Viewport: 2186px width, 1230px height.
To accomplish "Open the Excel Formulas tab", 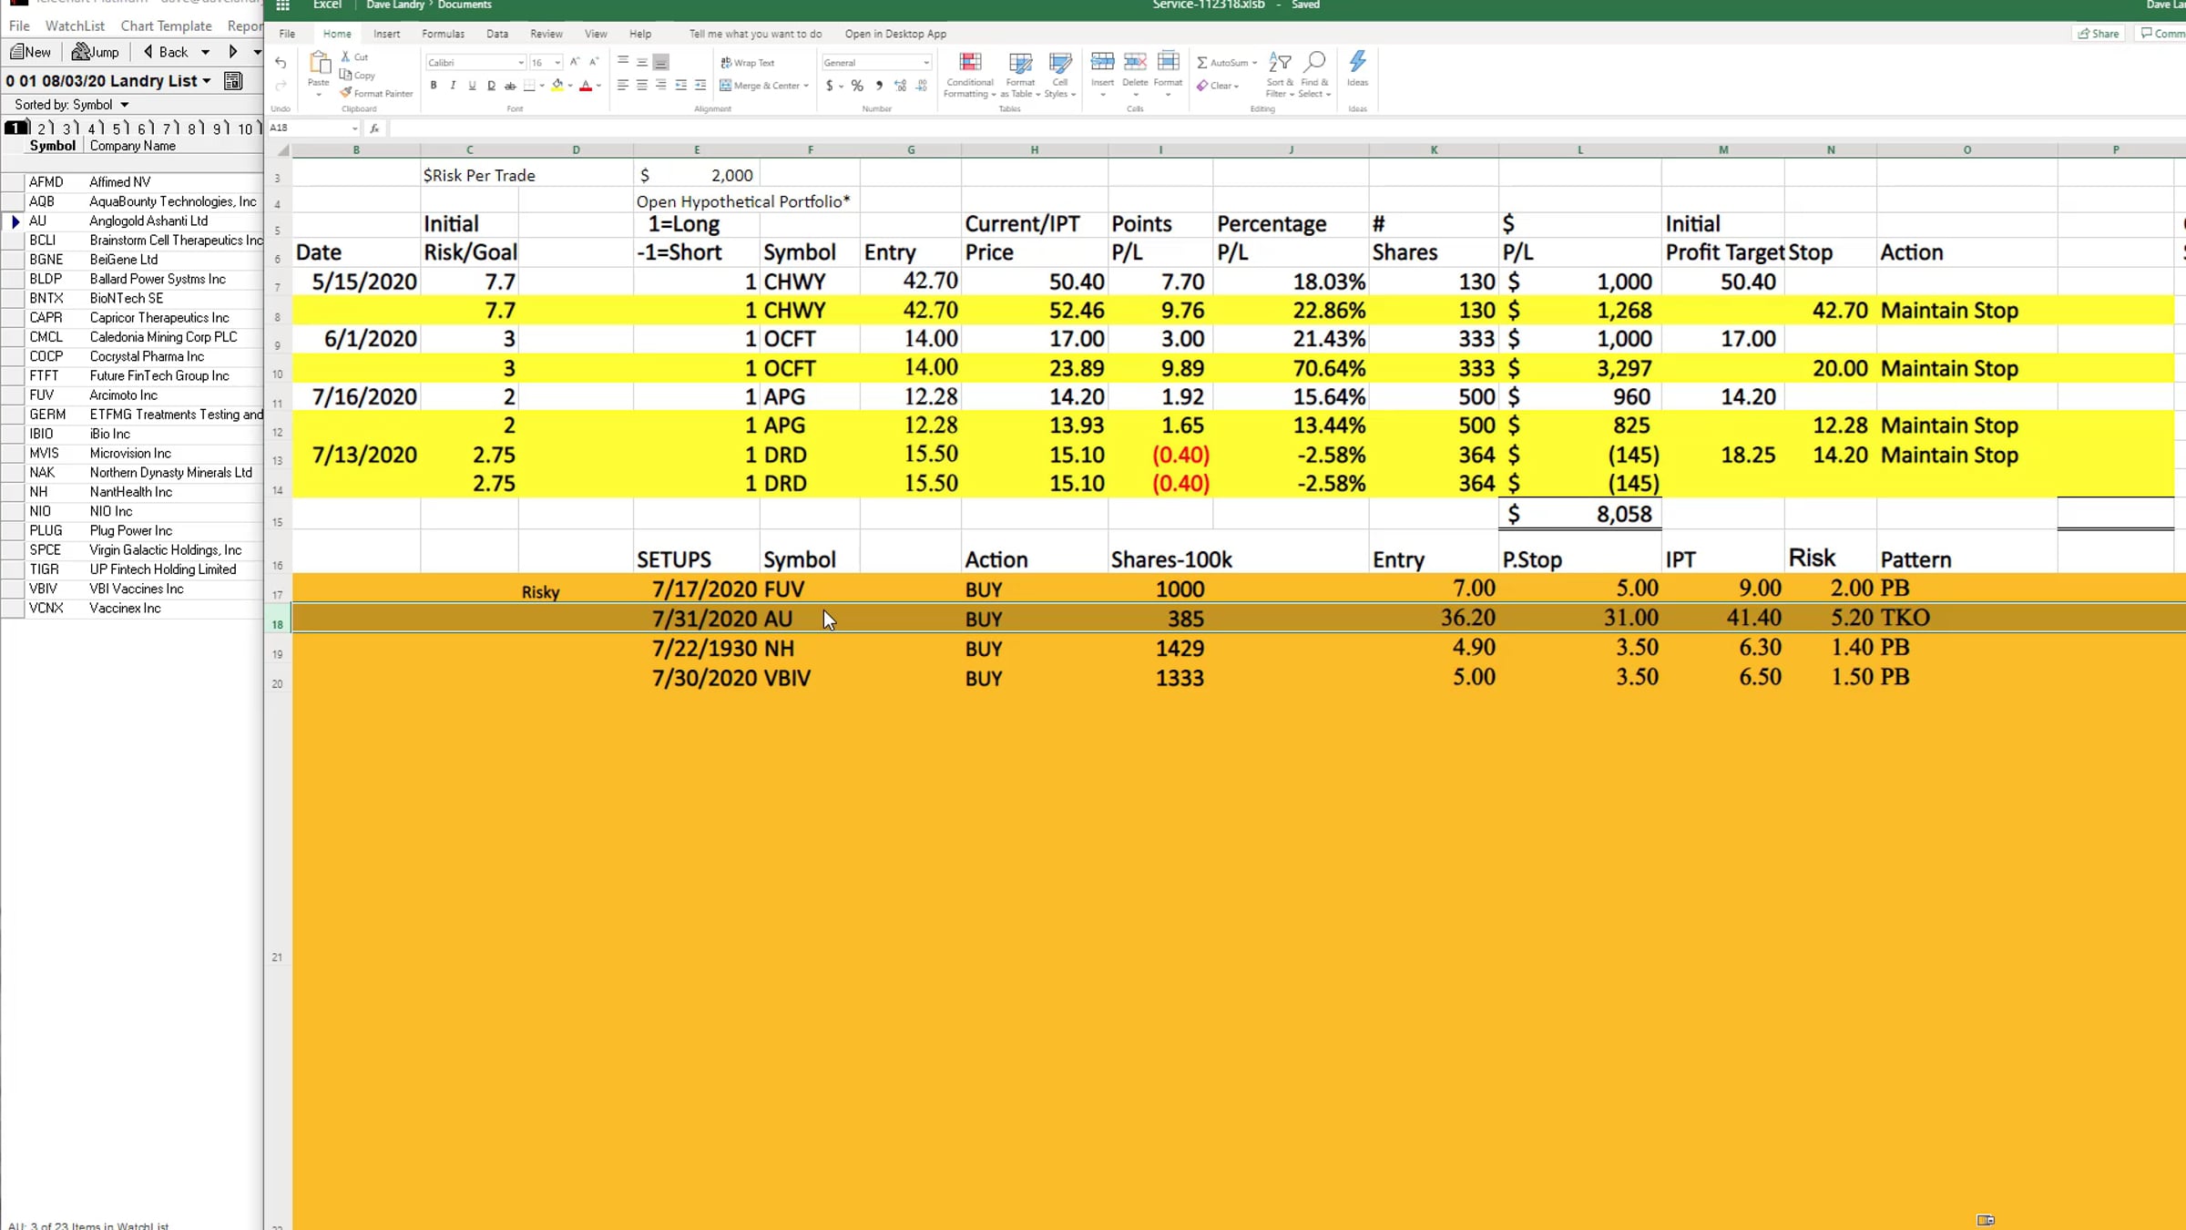I will tap(443, 34).
